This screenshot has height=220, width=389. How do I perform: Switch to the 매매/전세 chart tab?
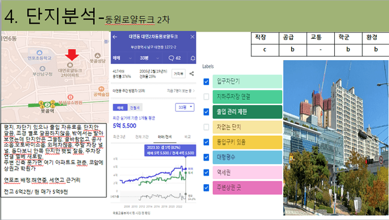[165, 137]
